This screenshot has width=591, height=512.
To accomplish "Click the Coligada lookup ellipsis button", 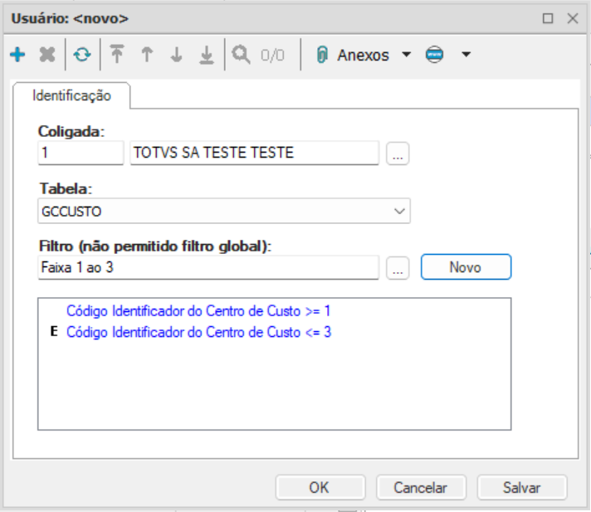I will point(398,154).
